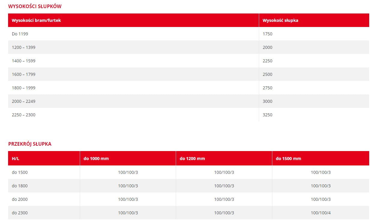The height and width of the screenshot is (223, 374).
Task: Click 100/100/3 for do 2000, do 1500 mm
Action: point(321,199)
